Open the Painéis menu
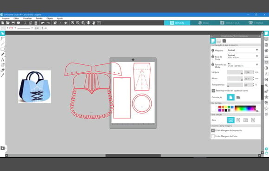Viewport: 269px width, 171px height. [39, 19]
